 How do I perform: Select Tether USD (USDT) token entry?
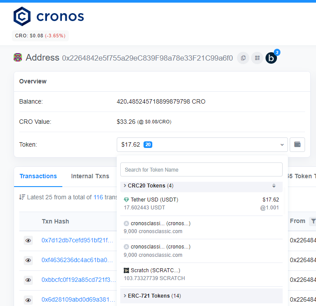point(201,204)
